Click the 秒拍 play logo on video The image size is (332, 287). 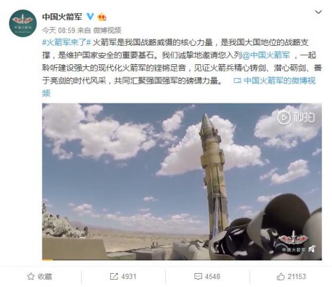295,117
